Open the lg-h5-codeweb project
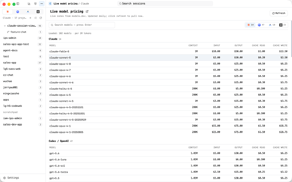Image resolution: width=292 pixels, height=182 pixels. pyautogui.click(x=23, y=106)
